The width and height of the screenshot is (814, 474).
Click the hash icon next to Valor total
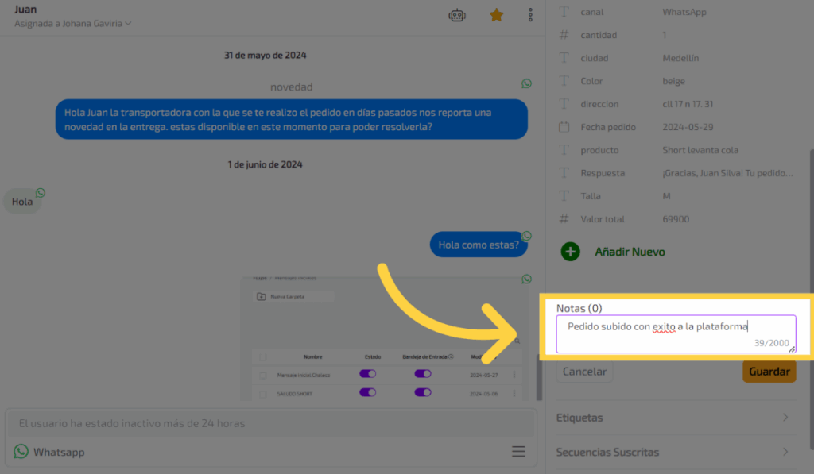[x=564, y=219]
